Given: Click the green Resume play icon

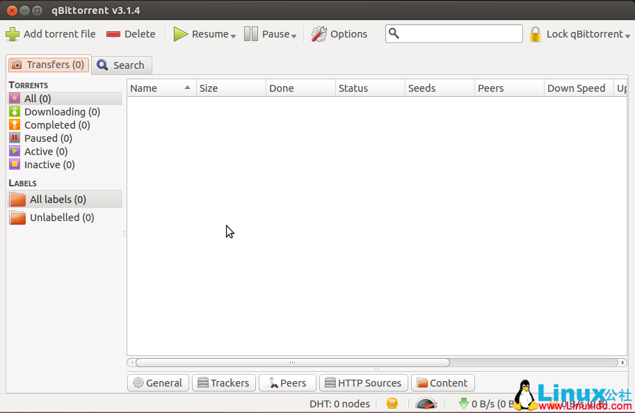Looking at the screenshot, I should pyautogui.click(x=181, y=34).
